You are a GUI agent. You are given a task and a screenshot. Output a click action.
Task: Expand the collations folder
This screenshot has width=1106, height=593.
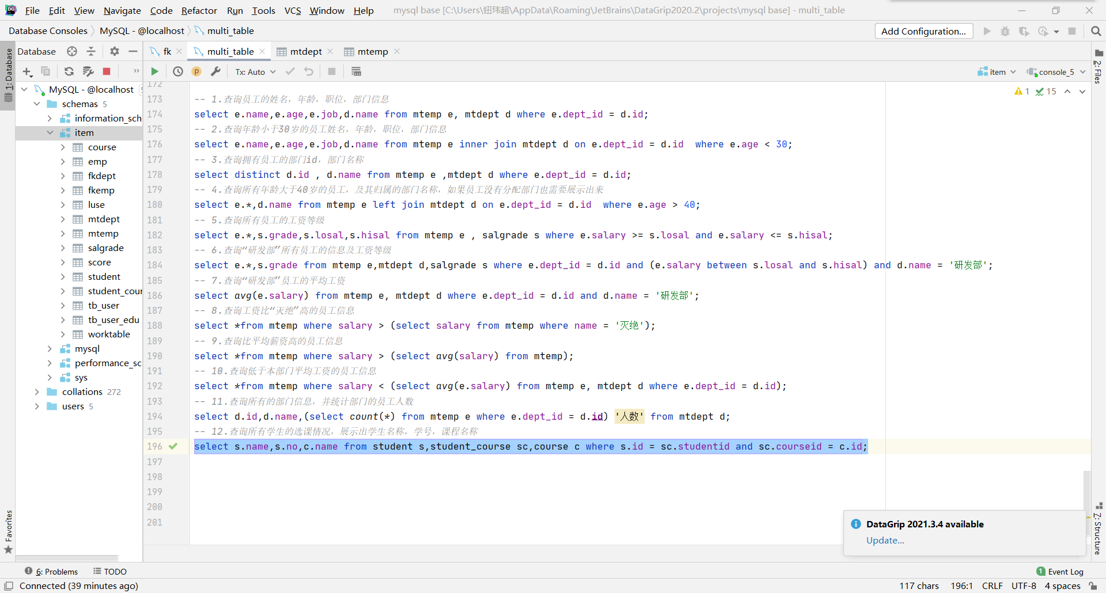[37, 391]
